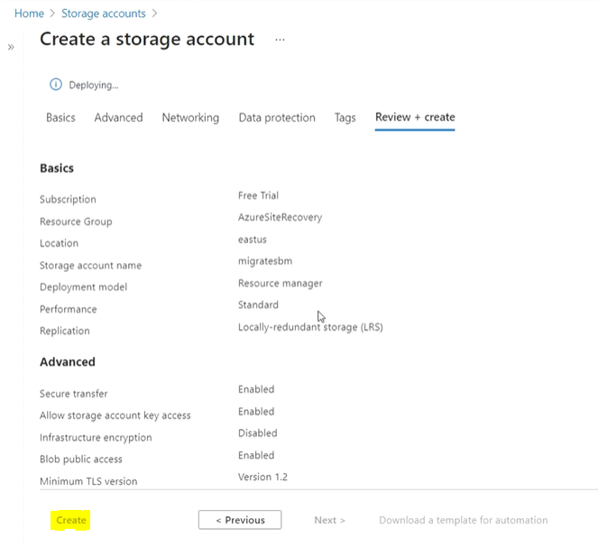The width and height of the screenshot is (598, 546).
Task: Click the Basics section heading
Action: point(57,168)
